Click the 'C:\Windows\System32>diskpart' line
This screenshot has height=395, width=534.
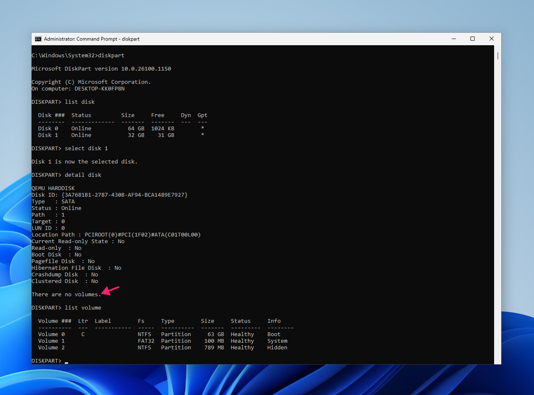point(78,55)
